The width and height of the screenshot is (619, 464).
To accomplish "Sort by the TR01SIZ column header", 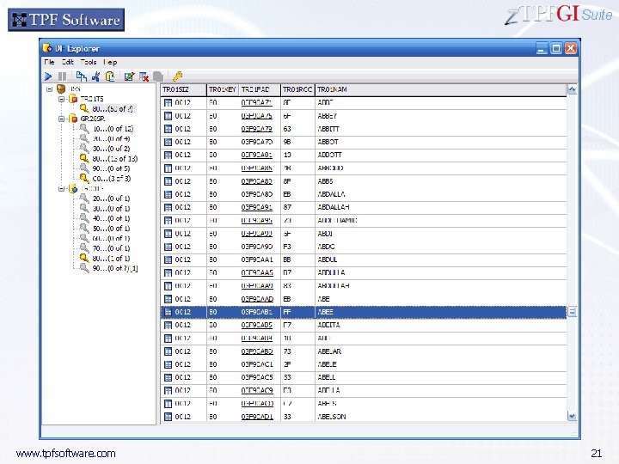I will point(184,90).
